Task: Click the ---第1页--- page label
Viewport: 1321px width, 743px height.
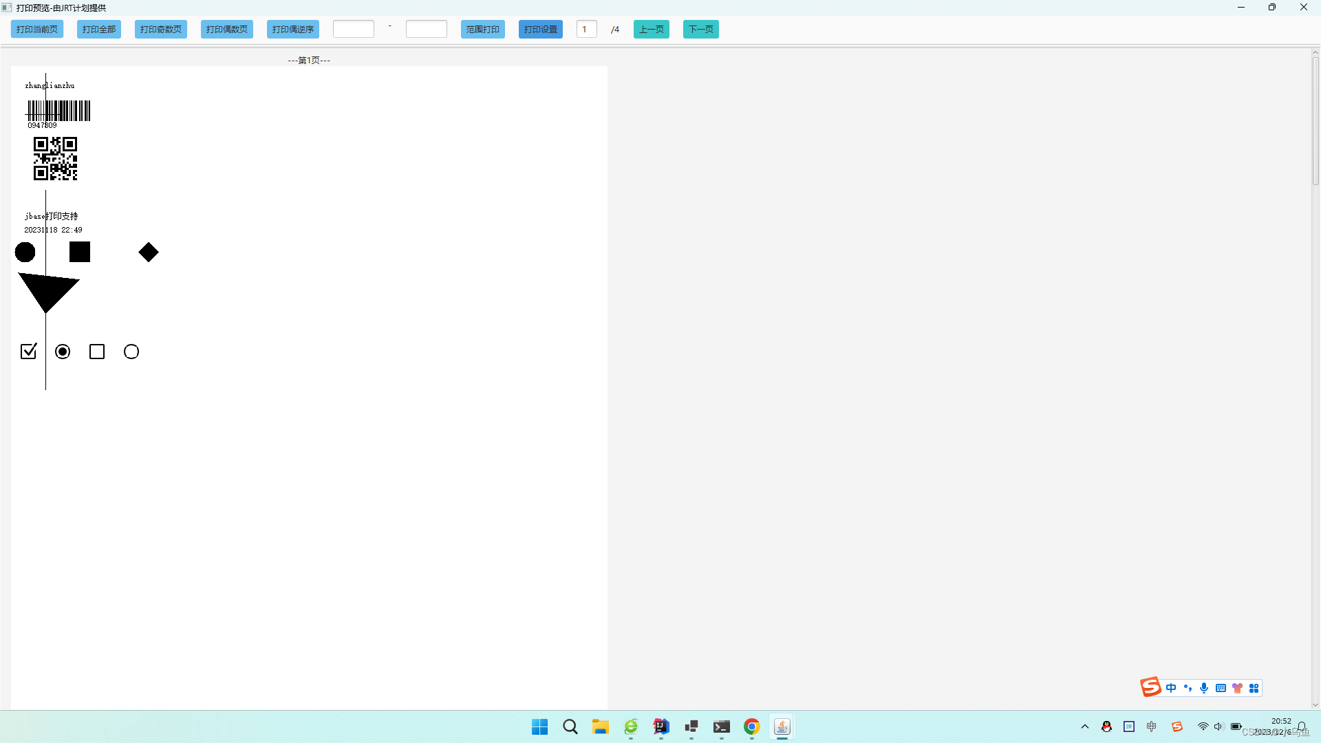Action: pyautogui.click(x=309, y=61)
